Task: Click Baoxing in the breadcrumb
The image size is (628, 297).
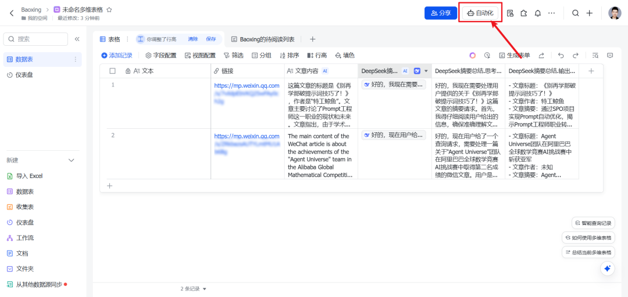Action: (31, 10)
